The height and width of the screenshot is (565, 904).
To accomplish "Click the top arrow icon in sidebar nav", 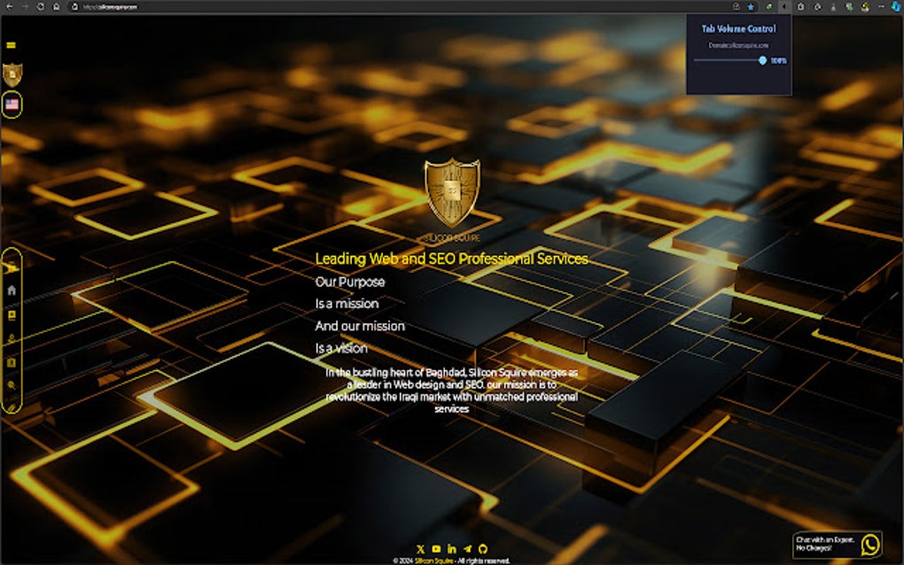I will [11, 267].
